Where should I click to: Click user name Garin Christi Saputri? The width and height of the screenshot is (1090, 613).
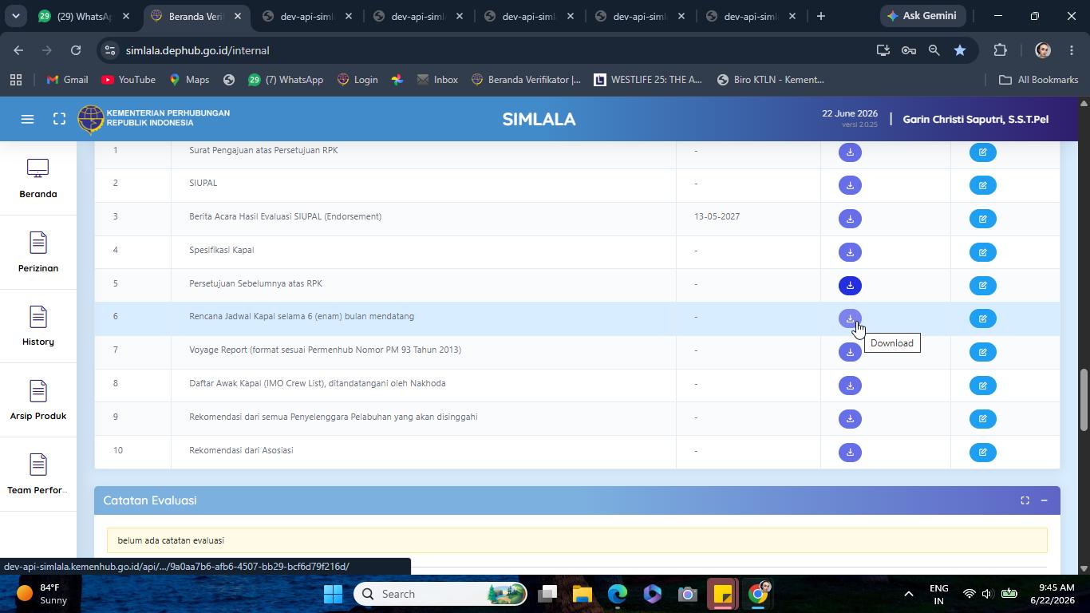975,120
